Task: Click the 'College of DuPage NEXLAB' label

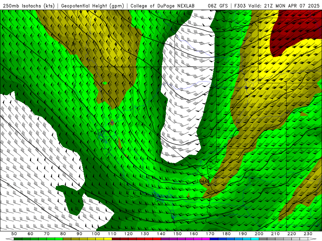Action: point(162,6)
